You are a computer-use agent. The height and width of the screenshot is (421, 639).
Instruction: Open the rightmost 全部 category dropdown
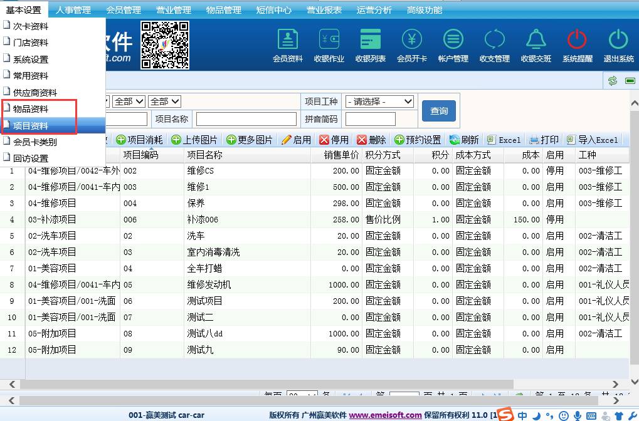(x=165, y=101)
